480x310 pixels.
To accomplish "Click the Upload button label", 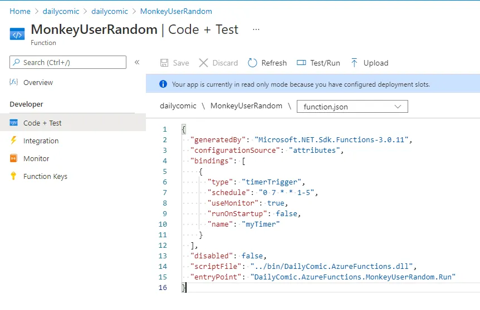I will [x=376, y=63].
